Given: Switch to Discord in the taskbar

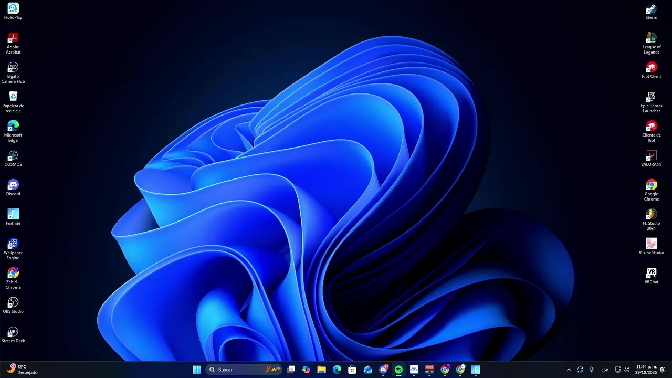Looking at the screenshot, I should point(383,370).
